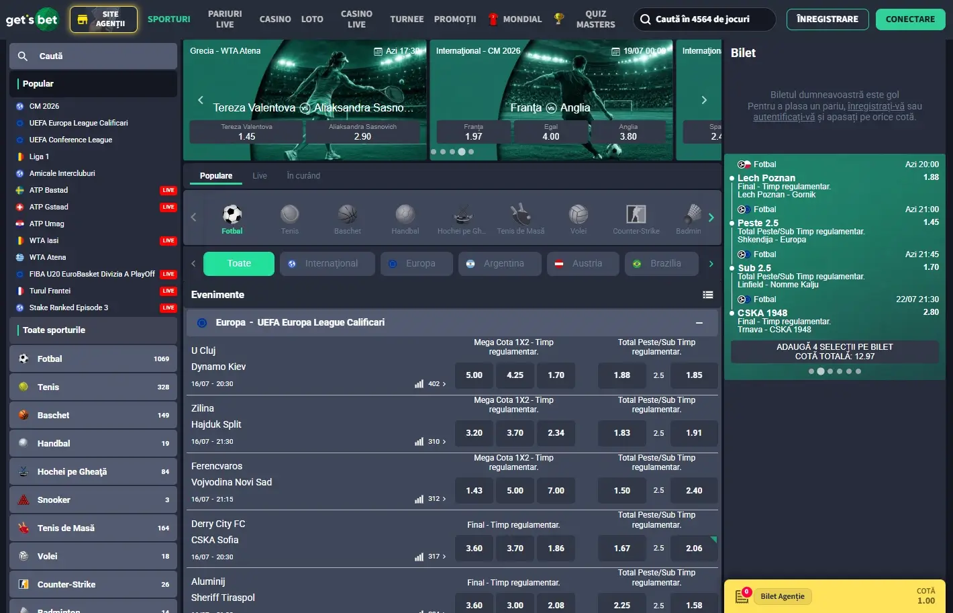This screenshot has height=613, width=953.
Task: Show more country filters with right arrow
Action: click(711, 264)
